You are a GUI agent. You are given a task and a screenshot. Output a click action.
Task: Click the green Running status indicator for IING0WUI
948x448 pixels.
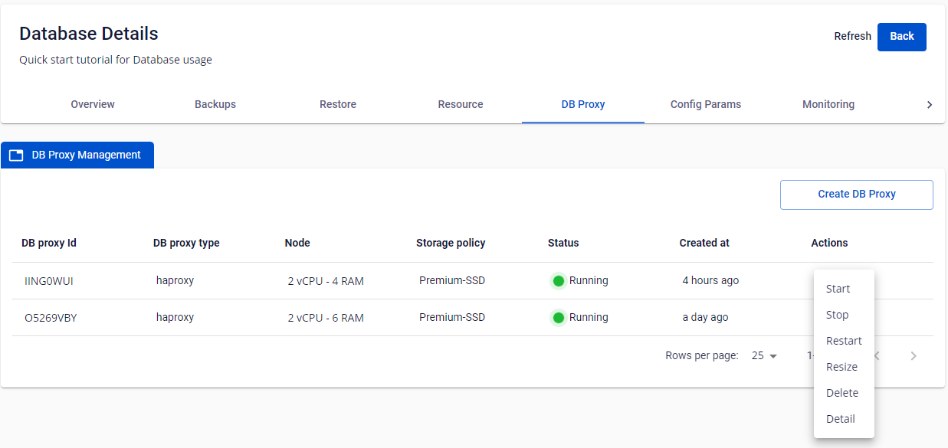click(559, 281)
